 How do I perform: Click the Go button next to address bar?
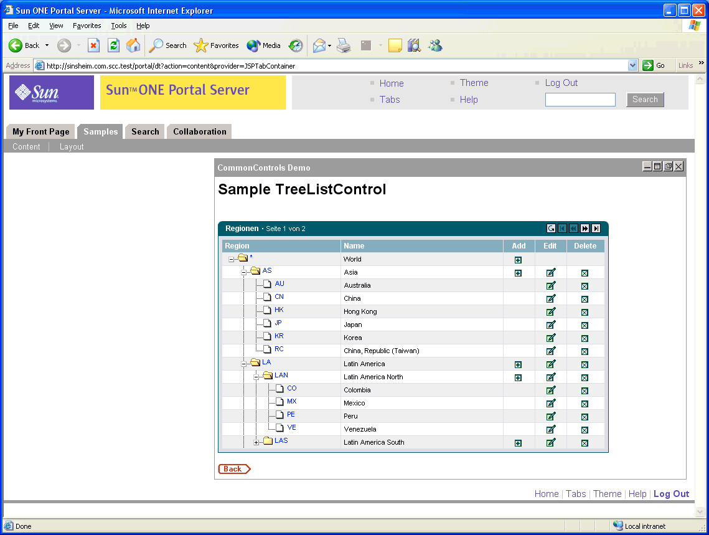coord(654,65)
